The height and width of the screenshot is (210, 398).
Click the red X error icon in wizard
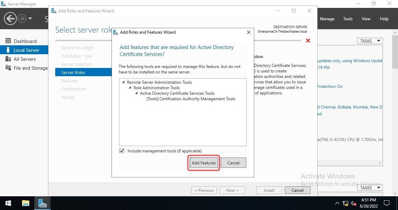308,40
